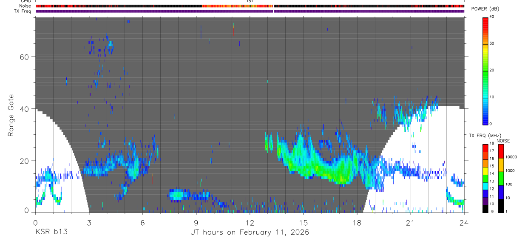Click the x-axis tick labeled 6

click(x=142, y=222)
